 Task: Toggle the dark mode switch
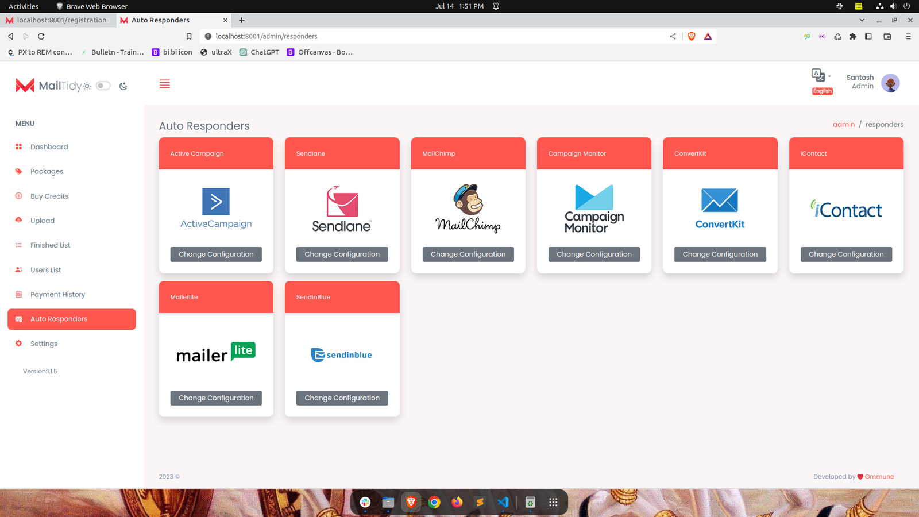click(103, 86)
